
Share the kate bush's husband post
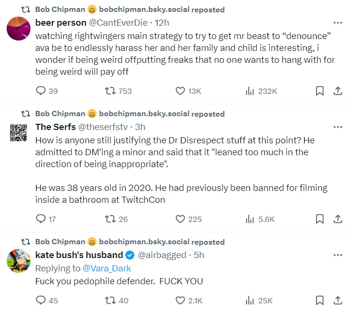[x=337, y=300]
